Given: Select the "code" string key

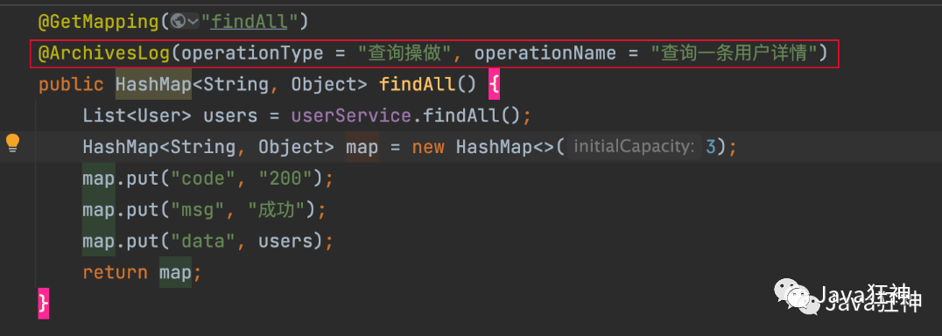Looking at the screenshot, I should 204,178.
